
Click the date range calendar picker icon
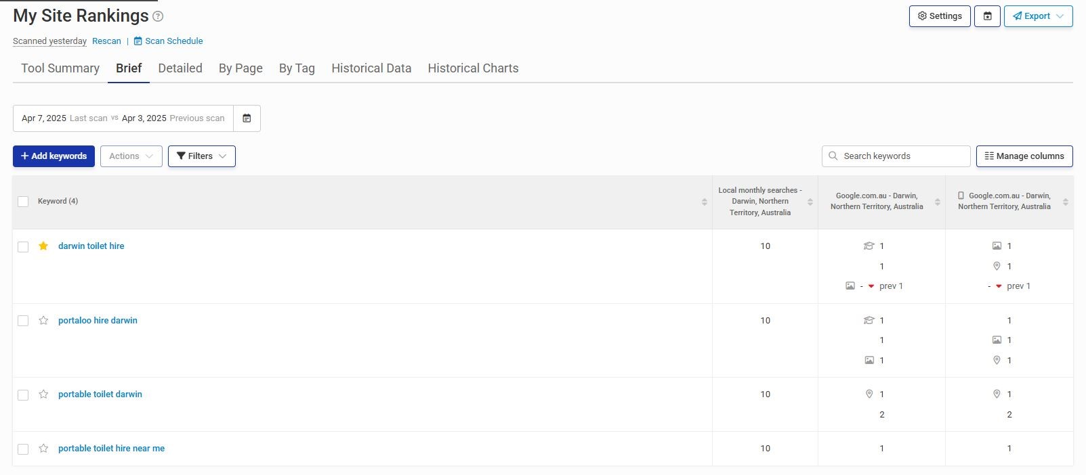(x=247, y=118)
